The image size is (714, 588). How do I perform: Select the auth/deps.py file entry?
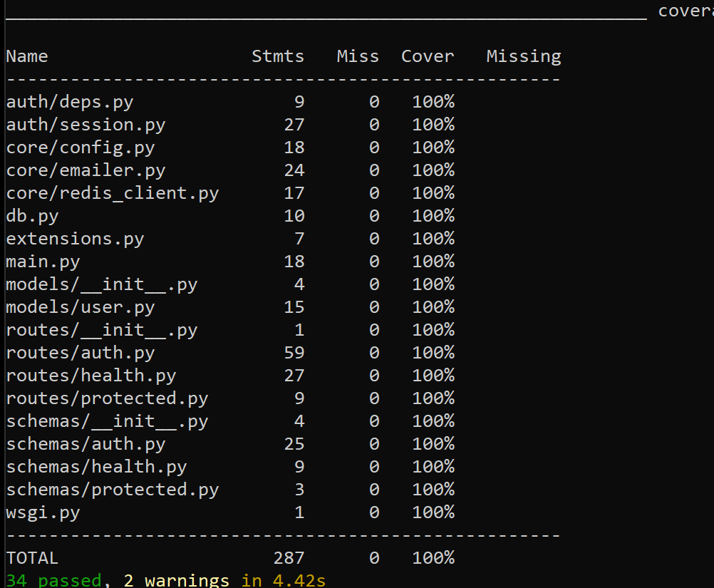click(x=69, y=101)
